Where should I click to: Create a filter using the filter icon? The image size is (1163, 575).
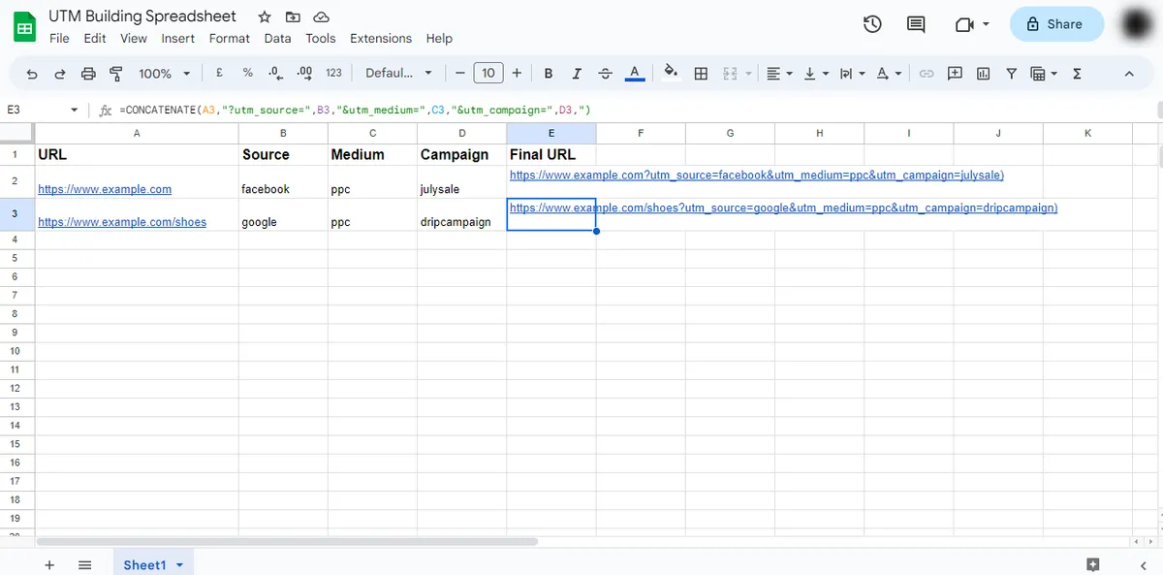pos(1010,73)
